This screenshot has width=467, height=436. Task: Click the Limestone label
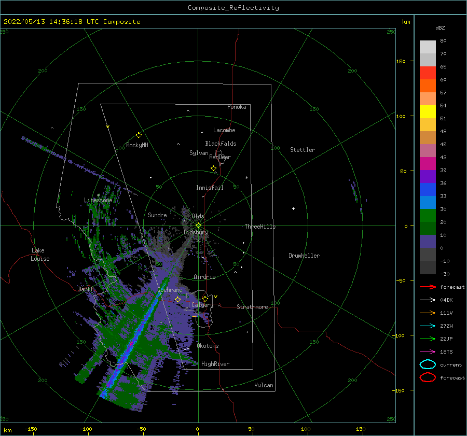(x=98, y=200)
